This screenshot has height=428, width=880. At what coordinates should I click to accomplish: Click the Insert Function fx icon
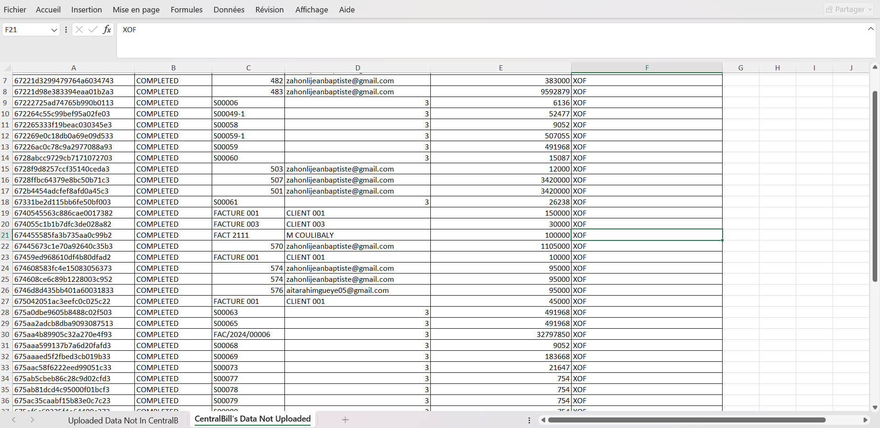pos(107,30)
